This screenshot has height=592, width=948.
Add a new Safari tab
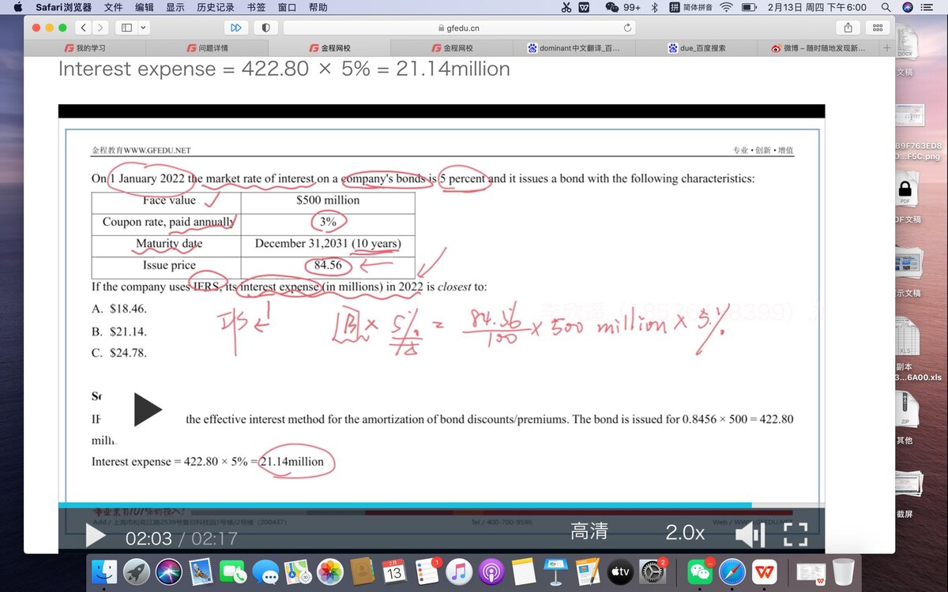tap(886, 48)
